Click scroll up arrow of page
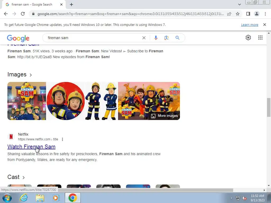271x203 pixels. [x=269, y=33]
